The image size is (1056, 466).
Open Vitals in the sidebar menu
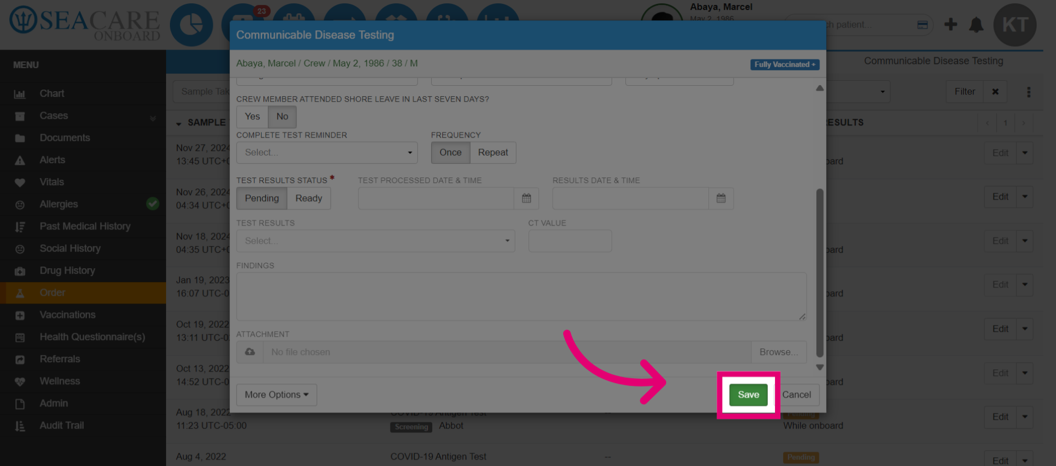[52, 182]
